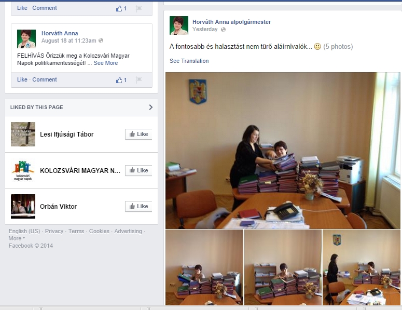The height and width of the screenshot is (310, 402).
Task: Expand the Liked By This Page chevron
Action: pos(150,107)
